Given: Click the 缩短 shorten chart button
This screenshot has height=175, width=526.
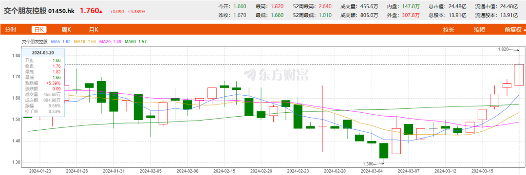Looking at the screenshot, I should (479, 30).
